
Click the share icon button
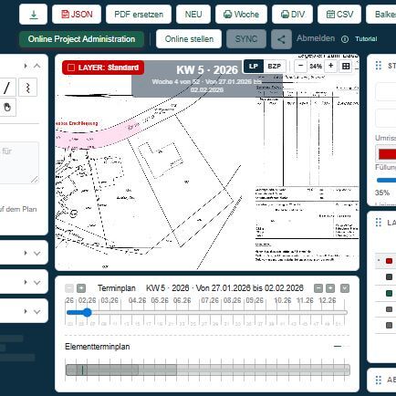281,39
